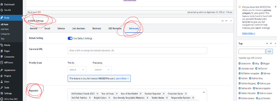
Task: Click the new tag input field
Action: 252,51
